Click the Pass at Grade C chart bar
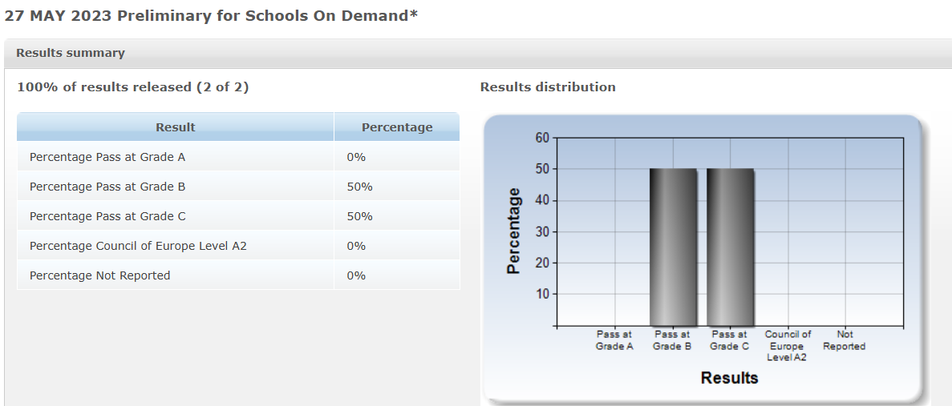Viewport: 952px width, 406px height. pos(731,247)
